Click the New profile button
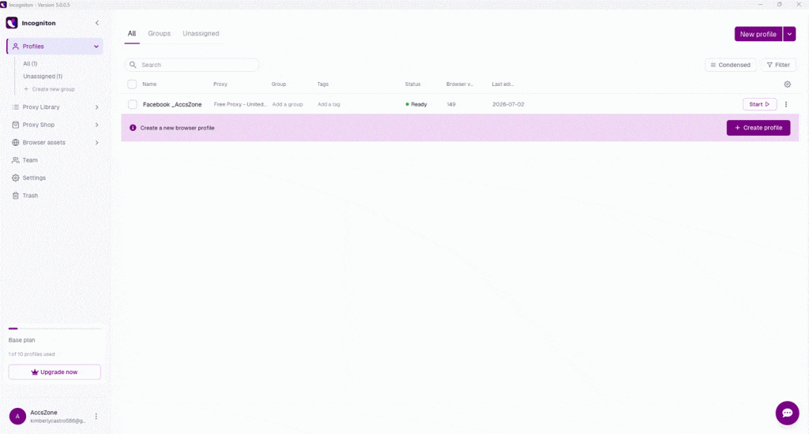 tap(758, 34)
